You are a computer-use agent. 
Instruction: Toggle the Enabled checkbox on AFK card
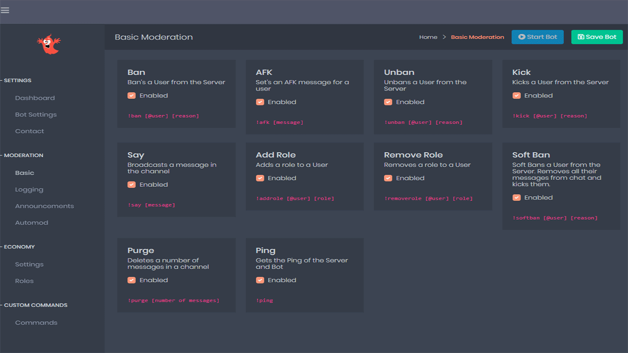point(260,102)
